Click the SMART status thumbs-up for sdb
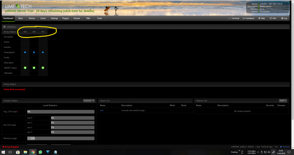 pos(34,68)
